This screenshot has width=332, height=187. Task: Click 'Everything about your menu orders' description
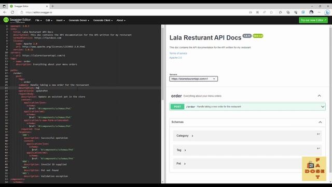[x=202, y=96]
